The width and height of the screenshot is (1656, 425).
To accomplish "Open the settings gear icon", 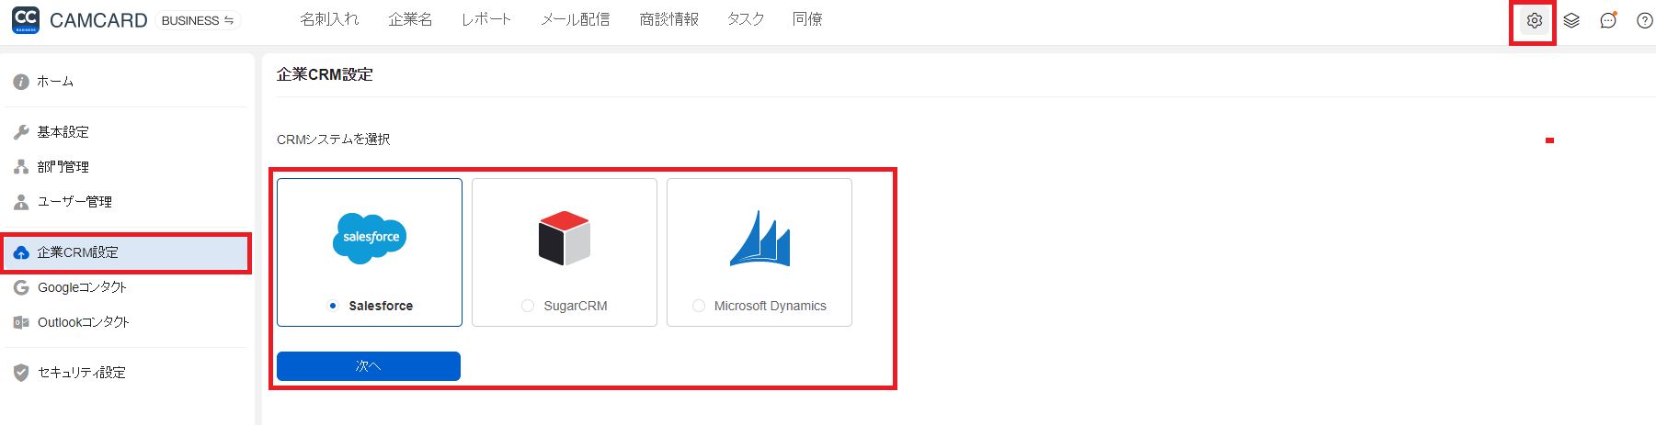I will [1534, 20].
